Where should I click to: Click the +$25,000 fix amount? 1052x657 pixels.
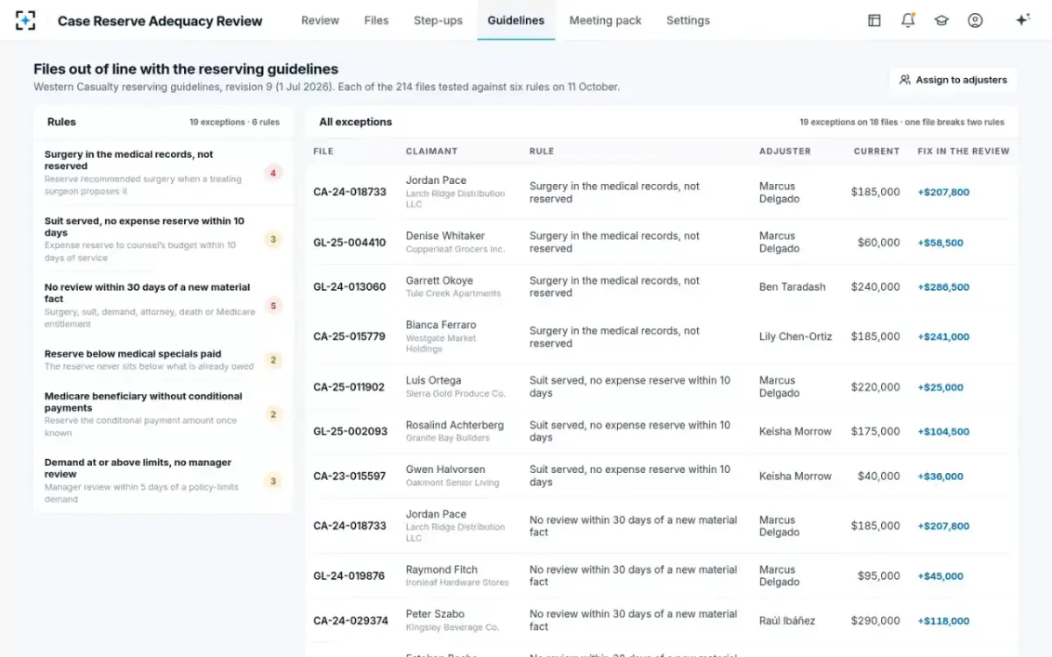[941, 387]
